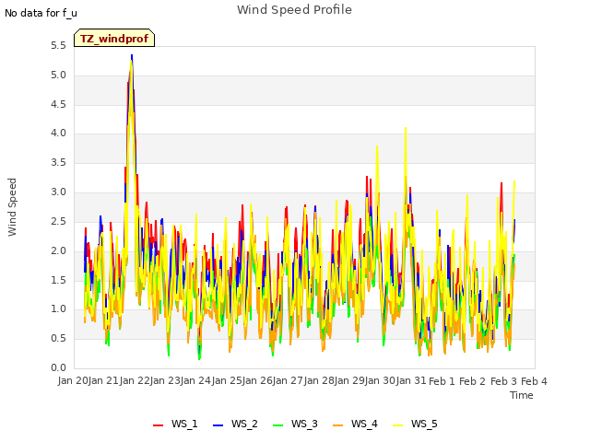Viewport: 590px width, 442px height.
Task: Click the Jan 31 x-axis tick label
Action: point(411,381)
